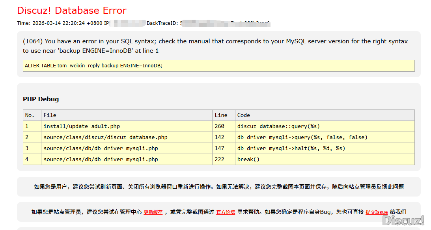Click the 提交Issue link
This screenshot has width=431, height=230.
377,212
